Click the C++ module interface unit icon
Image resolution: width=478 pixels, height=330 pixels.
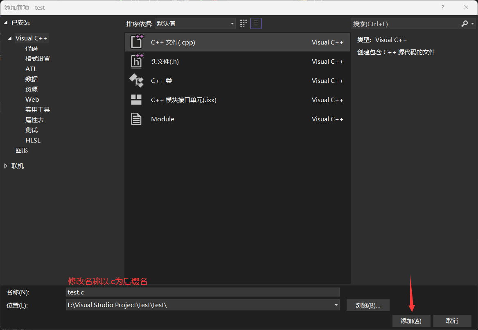136,100
